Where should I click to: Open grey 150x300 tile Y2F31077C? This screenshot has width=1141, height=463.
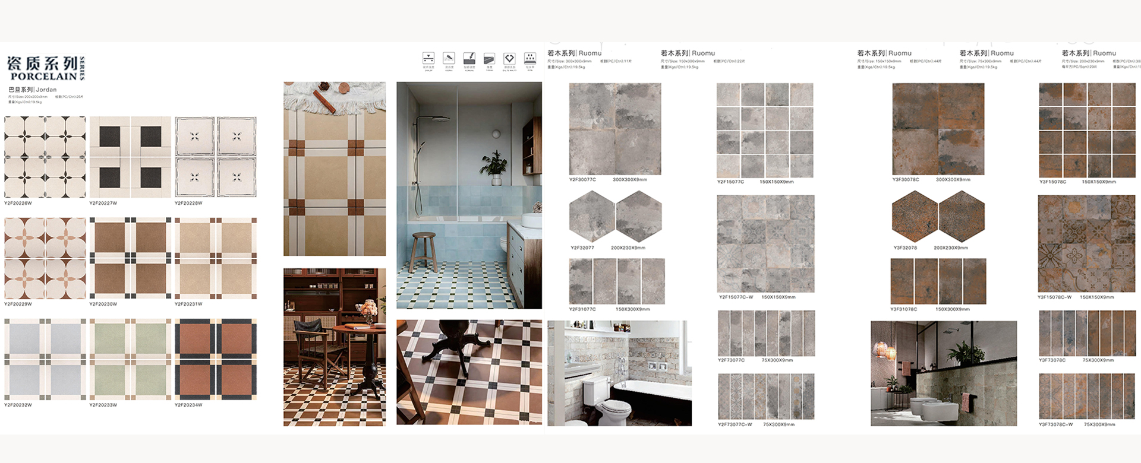point(617,281)
